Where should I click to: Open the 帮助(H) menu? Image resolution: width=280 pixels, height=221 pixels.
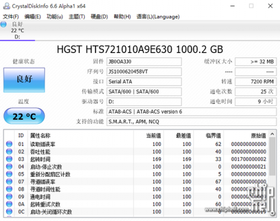click(x=122, y=17)
